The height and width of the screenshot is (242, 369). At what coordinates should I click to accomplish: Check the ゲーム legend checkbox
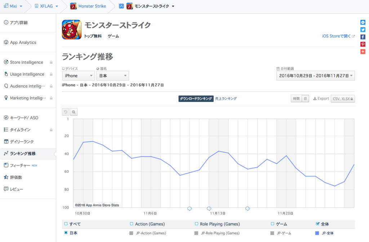(x=272, y=224)
